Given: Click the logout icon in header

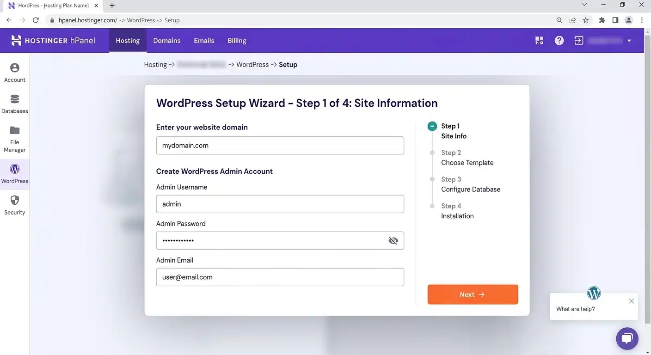Looking at the screenshot, I should tap(579, 41).
